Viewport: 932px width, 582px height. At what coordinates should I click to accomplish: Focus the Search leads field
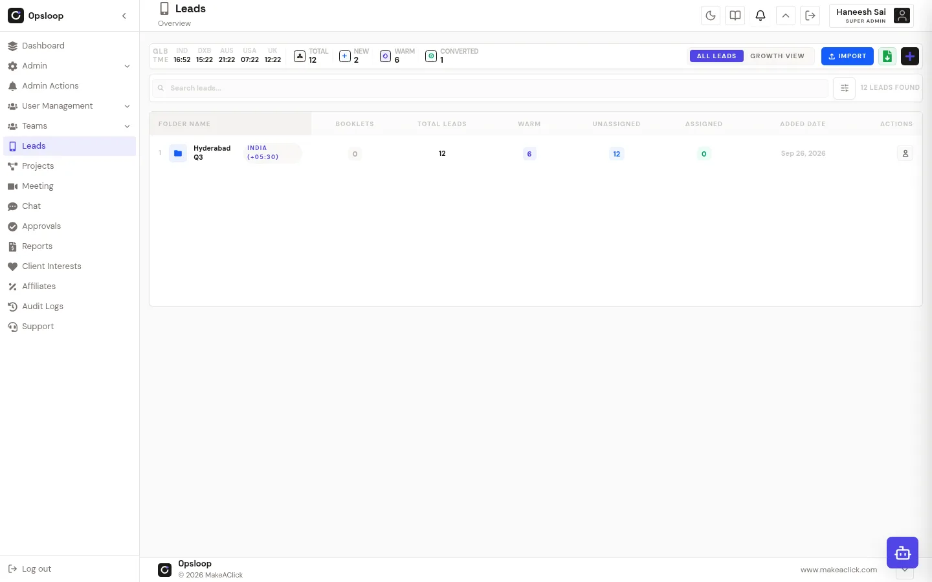[x=490, y=88]
